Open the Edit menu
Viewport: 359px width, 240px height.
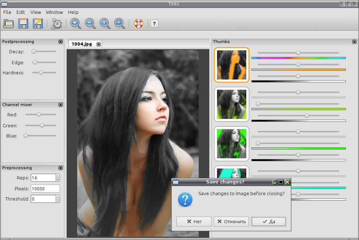click(20, 12)
